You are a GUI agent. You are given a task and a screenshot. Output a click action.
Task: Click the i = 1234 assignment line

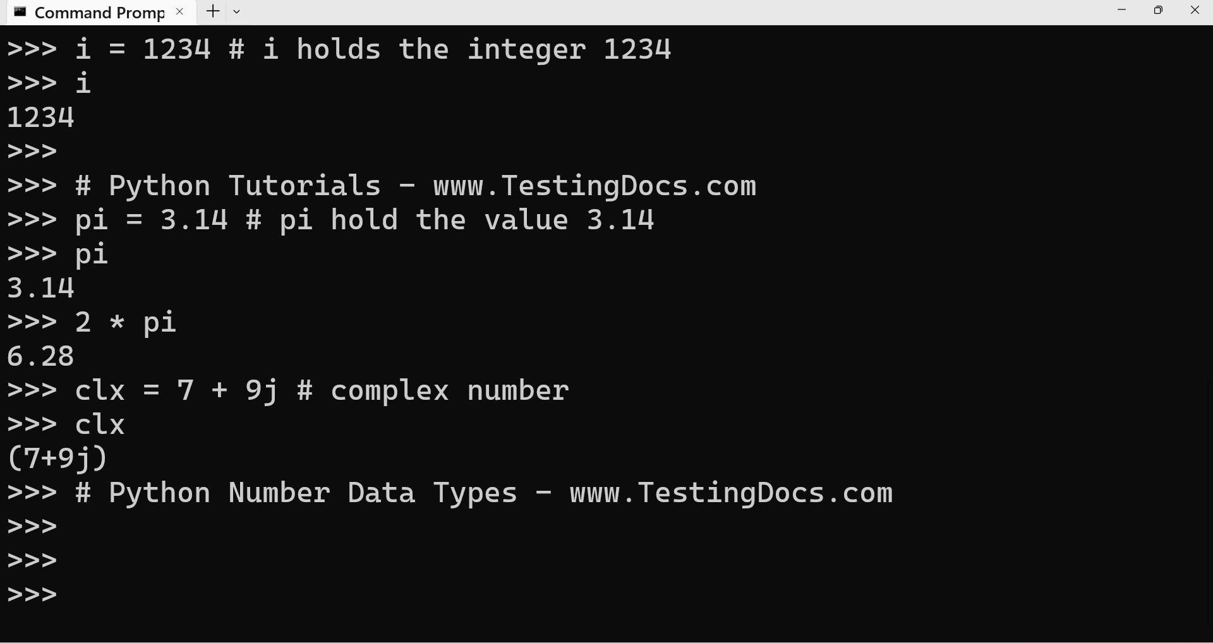[x=338, y=49]
